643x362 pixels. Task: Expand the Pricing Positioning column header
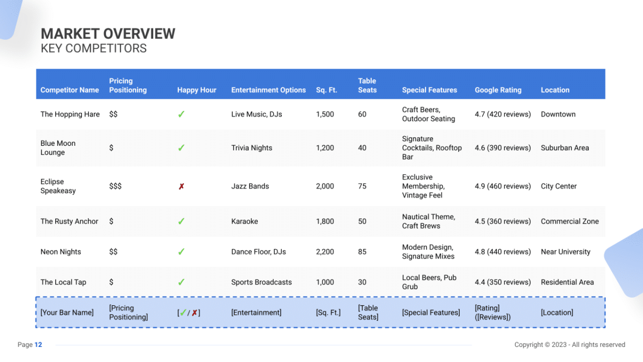click(128, 85)
